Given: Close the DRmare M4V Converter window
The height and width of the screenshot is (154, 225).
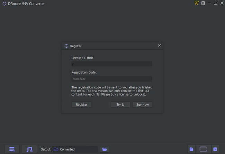Looking at the screenshot, I should pos(222,3).
